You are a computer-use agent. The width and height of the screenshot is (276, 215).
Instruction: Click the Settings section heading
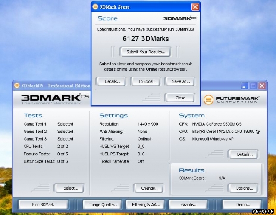(113, 116)
